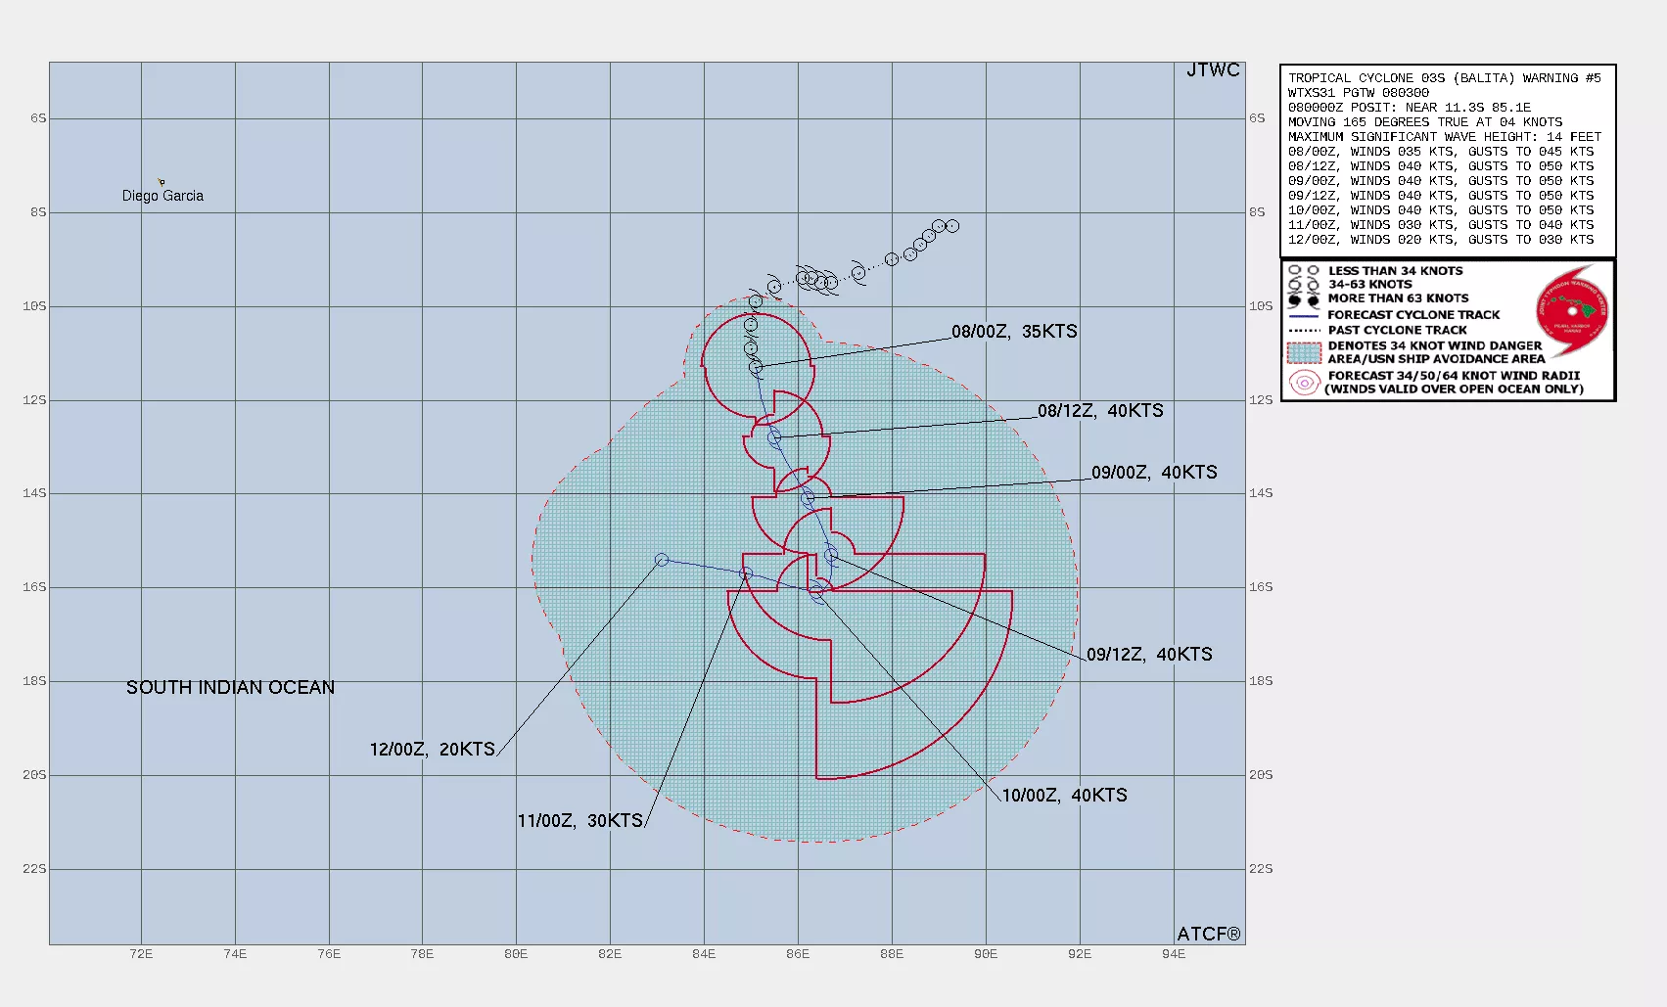This screenshot has width=1667, height=1007.
Task: Select the 11/00Z, 30KTS forecast label
Action: pos(580,821)
